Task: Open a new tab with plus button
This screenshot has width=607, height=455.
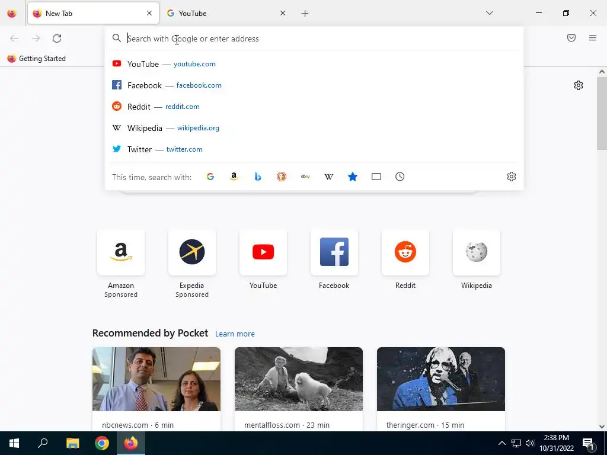Action: [x=305, y=14]
